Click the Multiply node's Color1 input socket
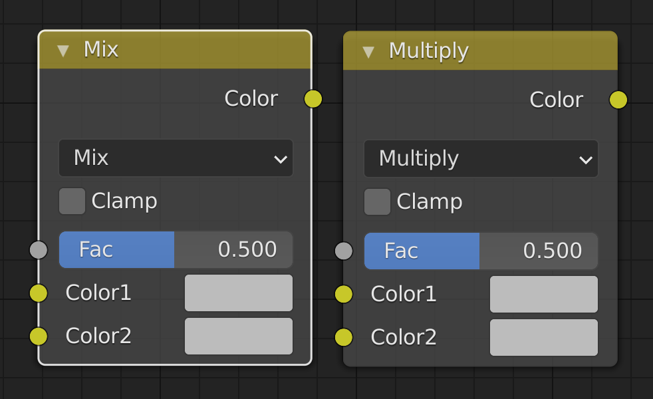 (344, 294)
